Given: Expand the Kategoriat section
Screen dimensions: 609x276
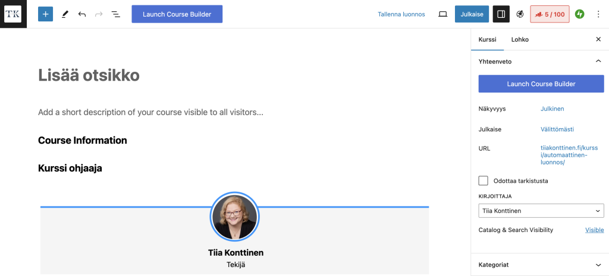Looking at the screenshot, I should point(598,265).
